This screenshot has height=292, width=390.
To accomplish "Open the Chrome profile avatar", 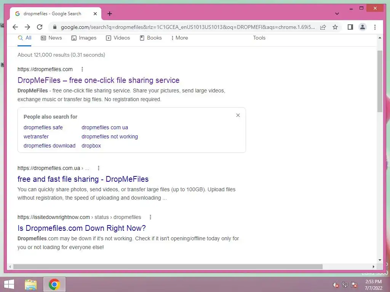I will pyautogui.click(x=363, y=27).
